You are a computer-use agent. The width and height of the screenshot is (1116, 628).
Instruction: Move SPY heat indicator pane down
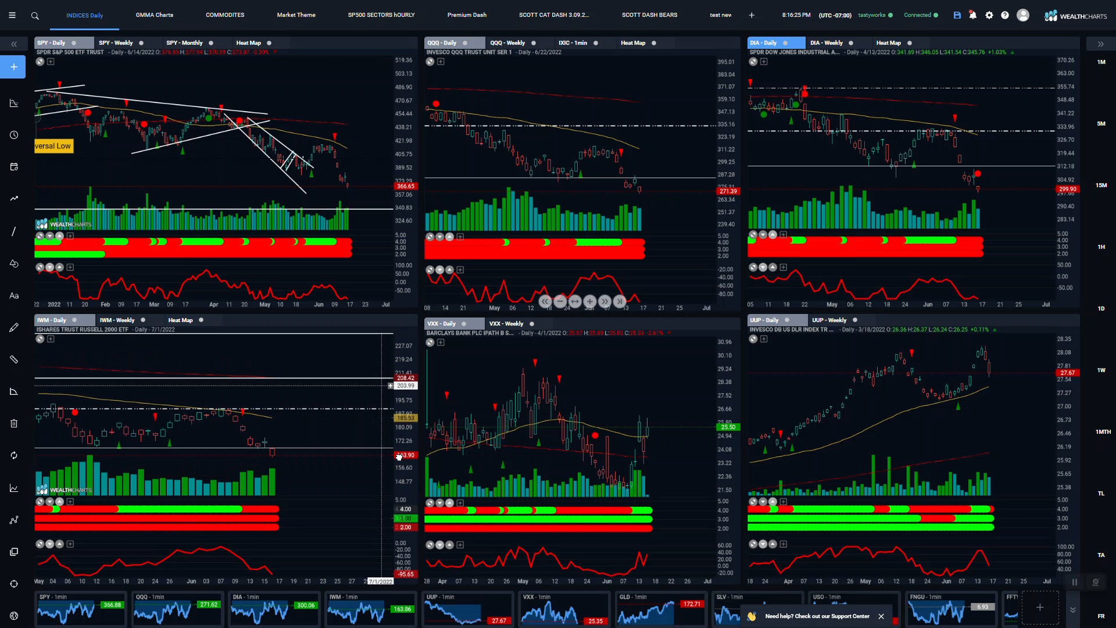click(50, 236)
